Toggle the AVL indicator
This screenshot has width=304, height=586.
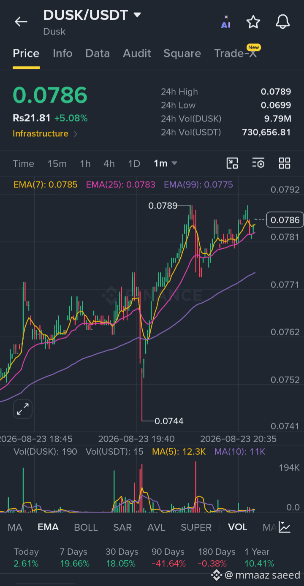coord(156,527)
